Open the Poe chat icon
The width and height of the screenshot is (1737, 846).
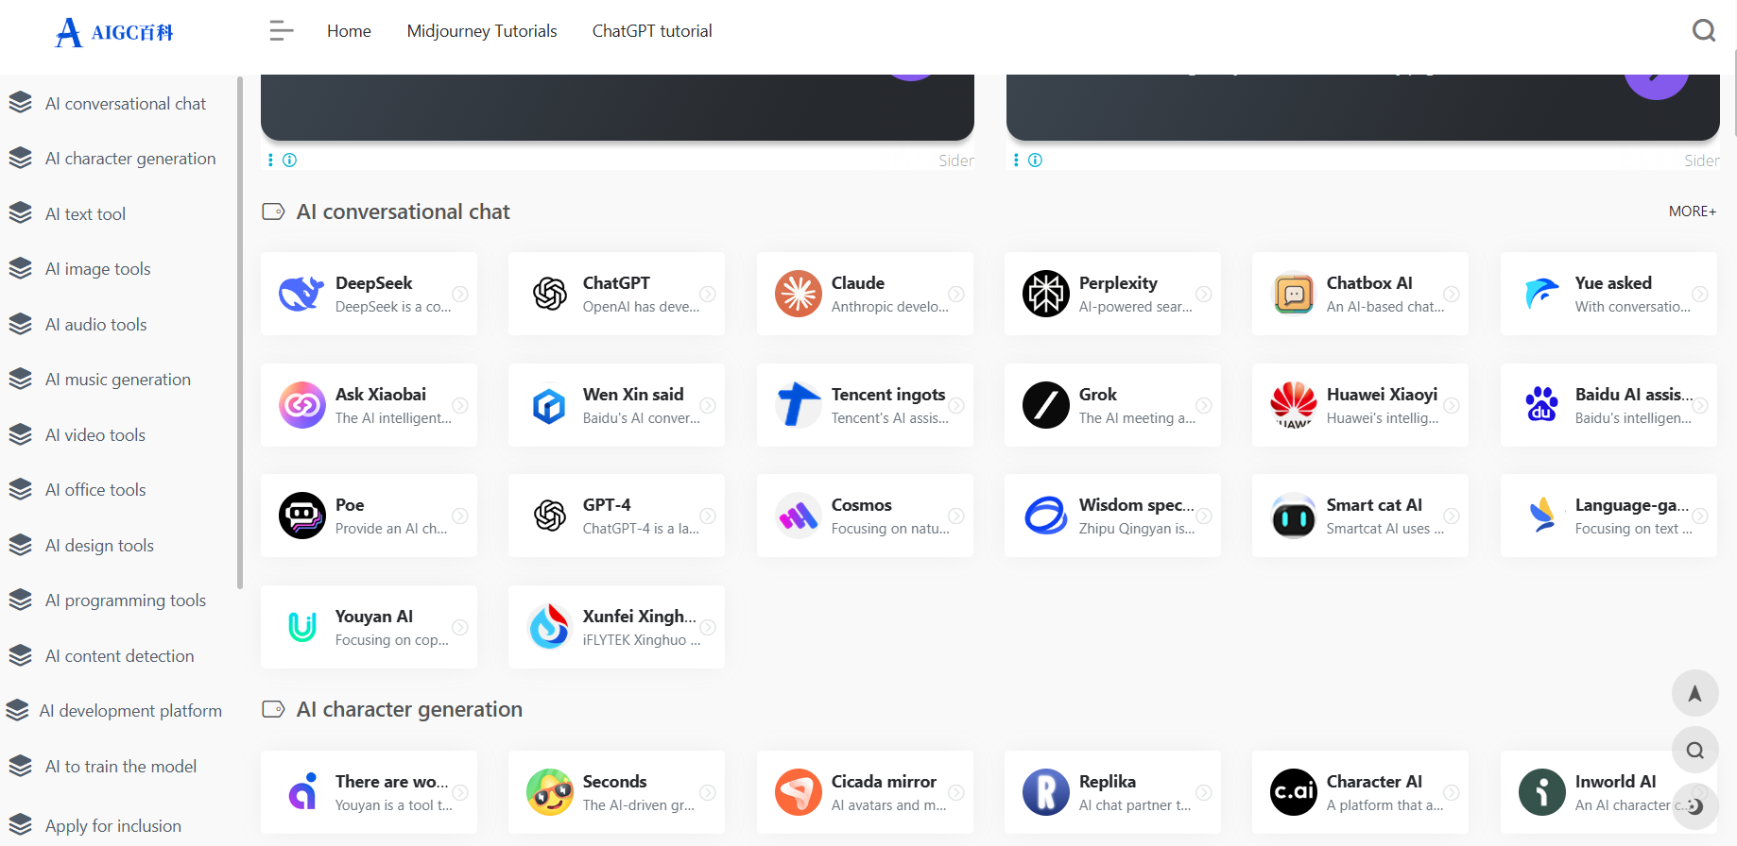[301, 516]
